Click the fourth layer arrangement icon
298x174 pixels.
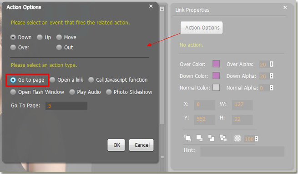tap(223, 138)
